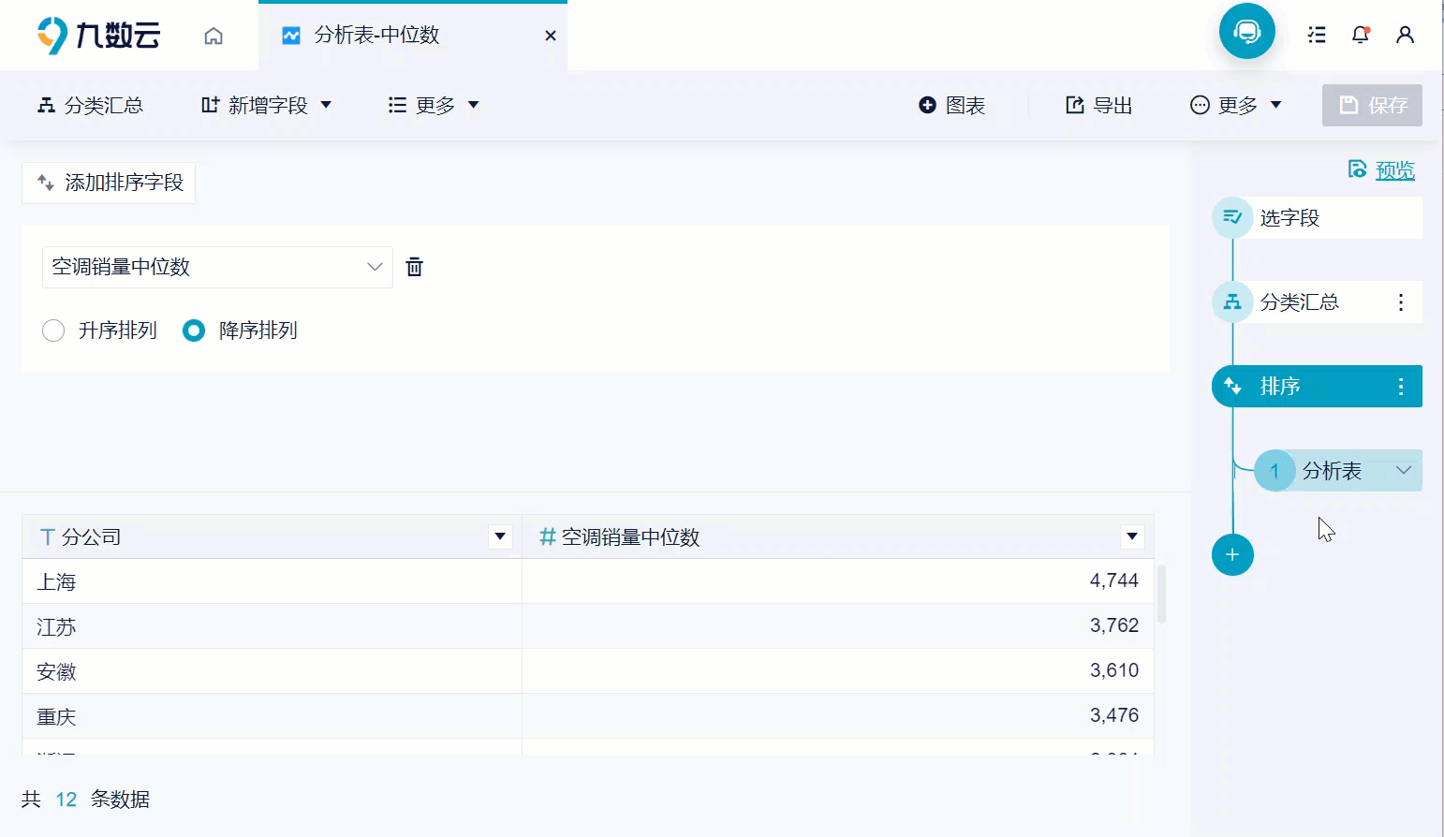Click the value 3,476
Viewport: 1444px width, 837px height.
1114,715
